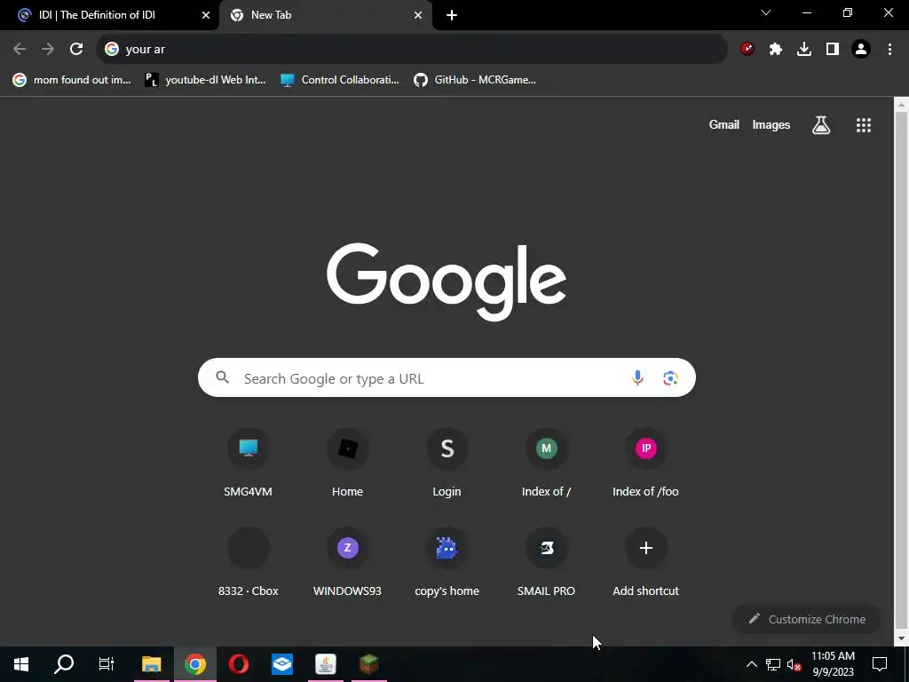This screenshot has width=909, height=682.
Task: Open the 'Control Collaborati...' bookmark
Action: pyautogui.click(x=340, y=80)
